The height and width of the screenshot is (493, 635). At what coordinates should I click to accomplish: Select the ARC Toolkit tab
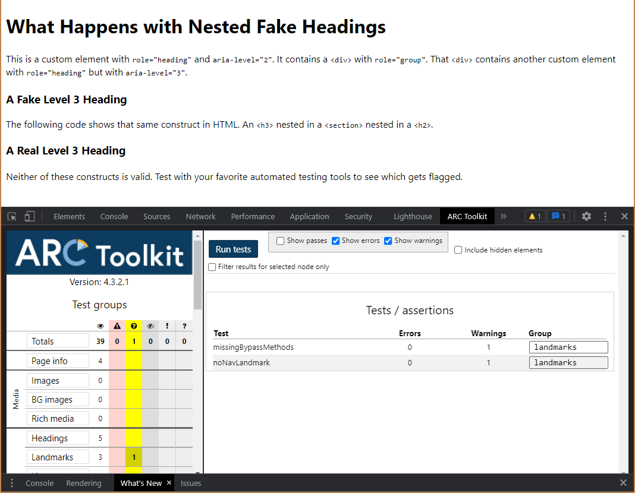tap(467, 216)
